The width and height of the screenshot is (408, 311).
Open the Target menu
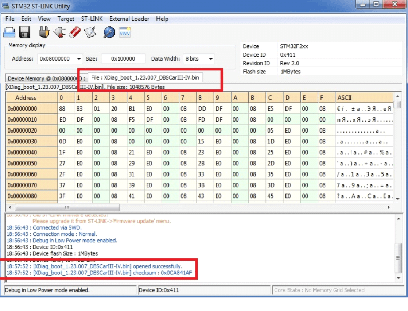(x=66, y=19)
